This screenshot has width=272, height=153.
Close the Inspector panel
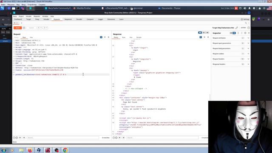tap(249, 33)
